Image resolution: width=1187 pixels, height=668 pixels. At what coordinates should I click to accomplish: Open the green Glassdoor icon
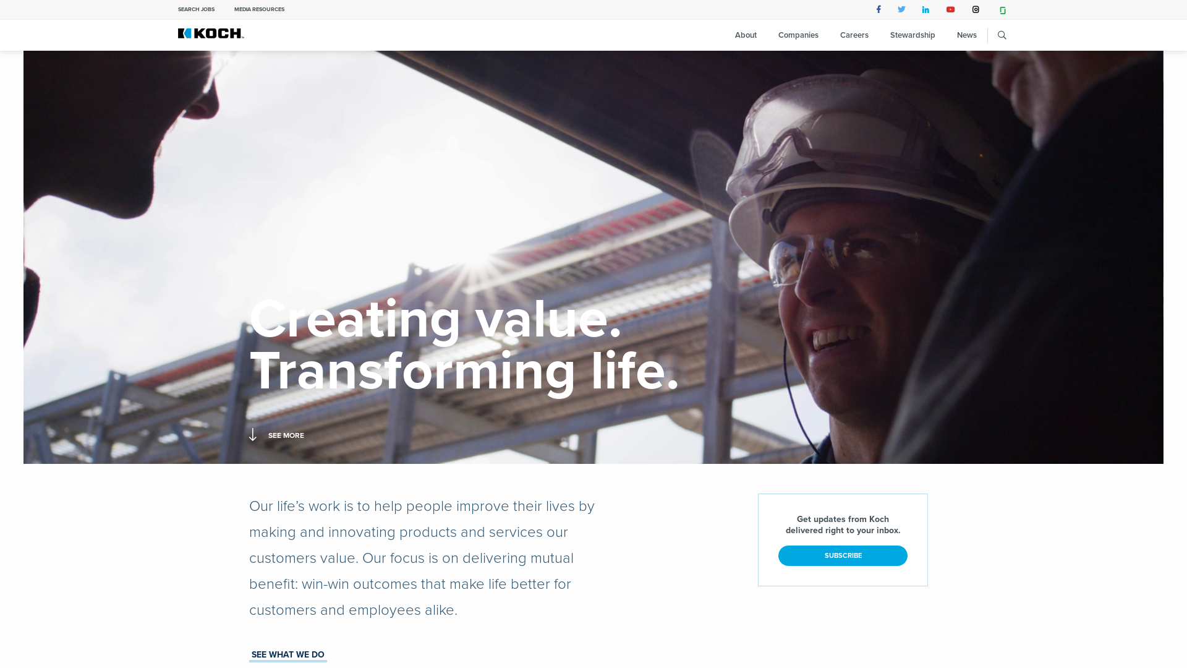[x=1003, y=10]
